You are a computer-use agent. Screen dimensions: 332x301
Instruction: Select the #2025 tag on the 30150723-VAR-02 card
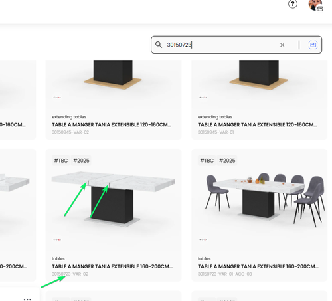(81, 161)
